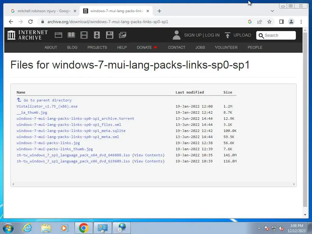Viewport: 312px width, 234px height.
Task: Click the share page icon
Action: 260,22
